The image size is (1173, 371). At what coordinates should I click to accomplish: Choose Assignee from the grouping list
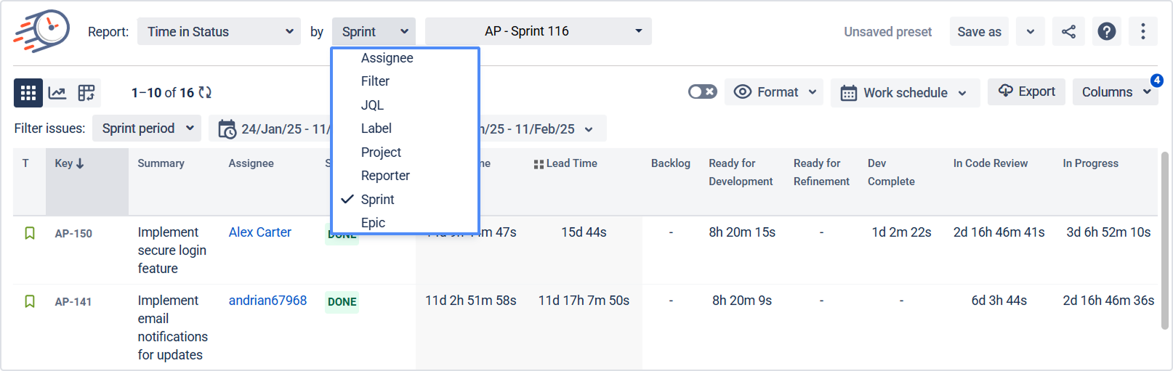tap(387, 58)
